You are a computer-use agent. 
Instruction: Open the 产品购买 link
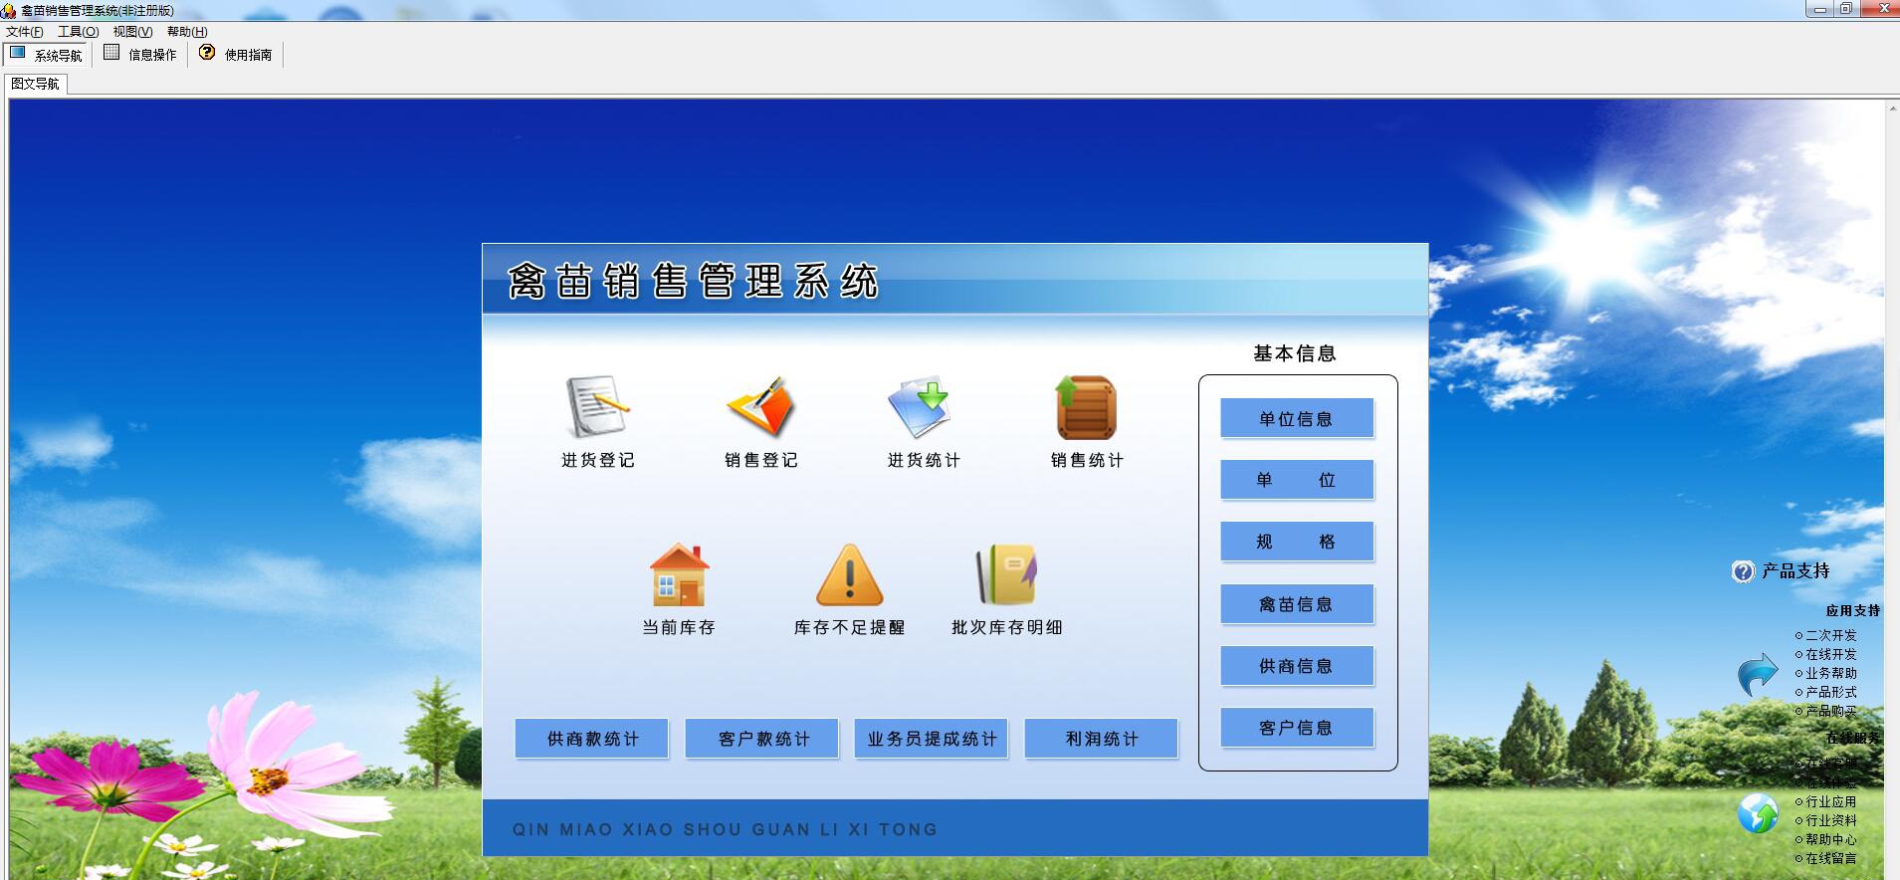click(1831, 711)
